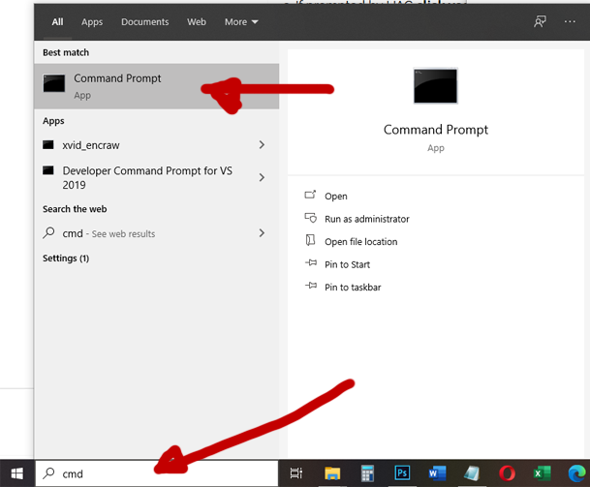
Task: Click the search box magnifier icon
Action: [48, 473]
